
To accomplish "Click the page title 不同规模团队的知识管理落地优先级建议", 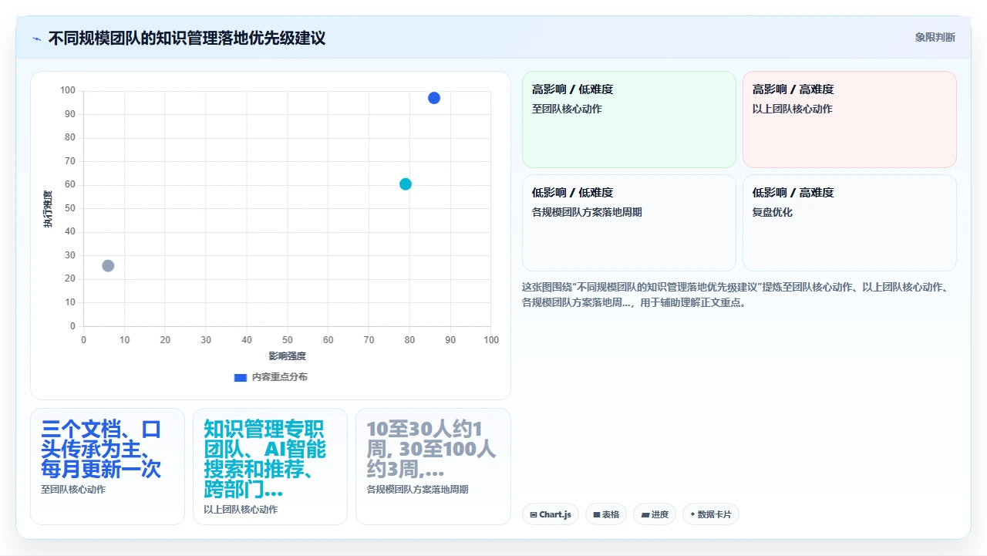I will tap(187, 38).
